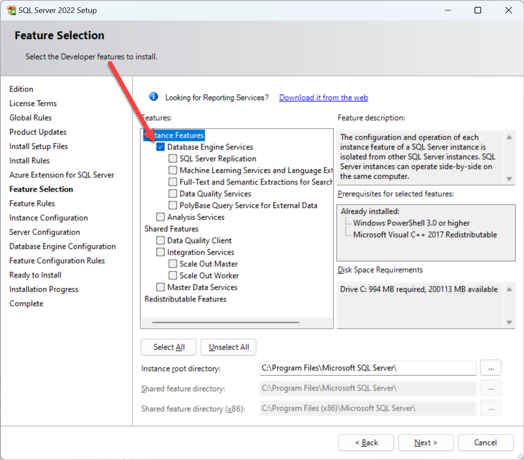524x460 pixels.
Task: Select Redistributable Features tree node
Action: coord(186,299)
